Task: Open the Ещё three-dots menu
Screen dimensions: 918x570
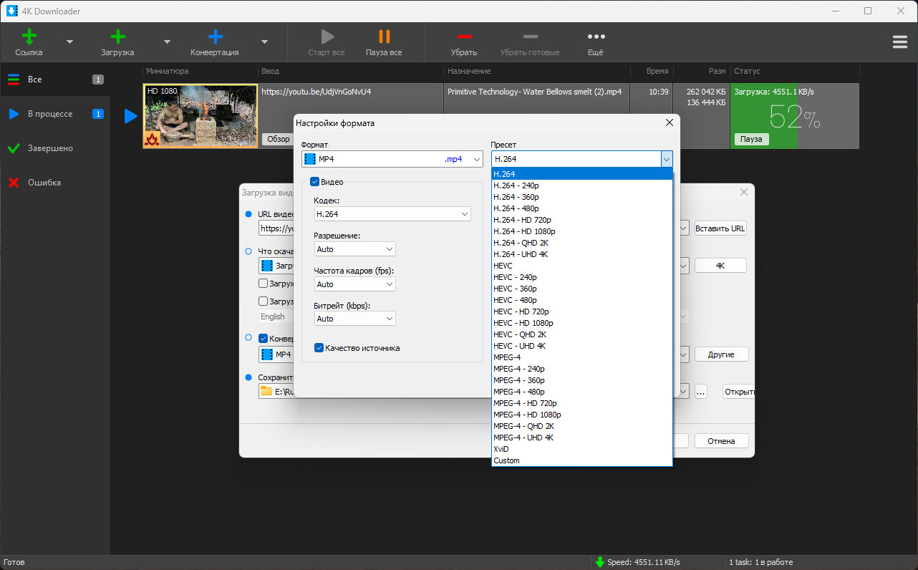Action: pyautogui.click(x=596, y=37)
